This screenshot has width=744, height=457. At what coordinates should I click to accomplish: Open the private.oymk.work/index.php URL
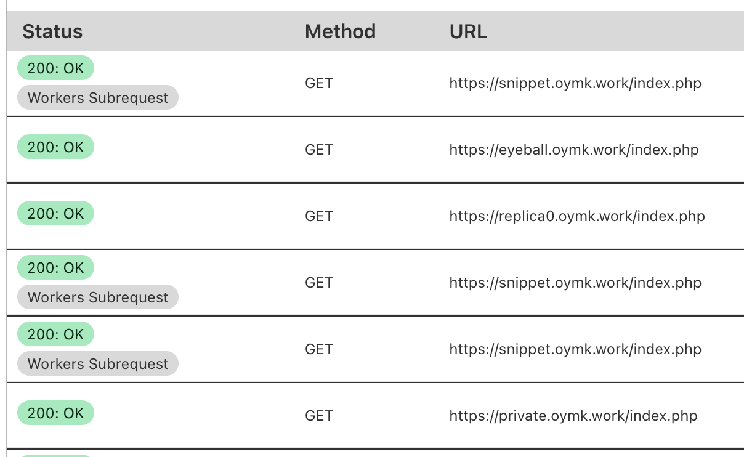(573, 416)
